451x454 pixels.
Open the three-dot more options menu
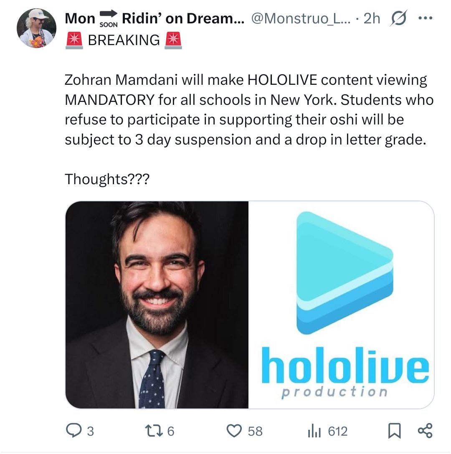tap(426, 18)
